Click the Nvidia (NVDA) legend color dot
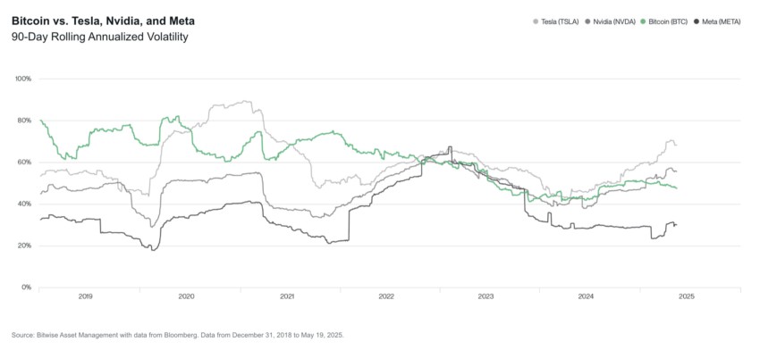 (587, 21)
